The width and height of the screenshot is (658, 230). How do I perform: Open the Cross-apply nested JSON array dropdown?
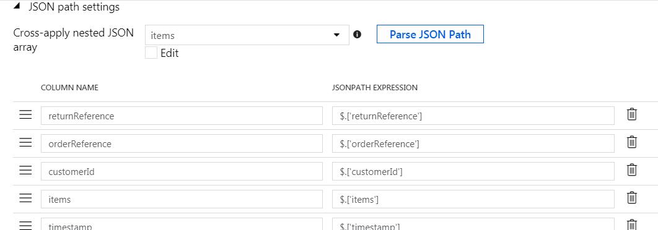click(247, 35)
